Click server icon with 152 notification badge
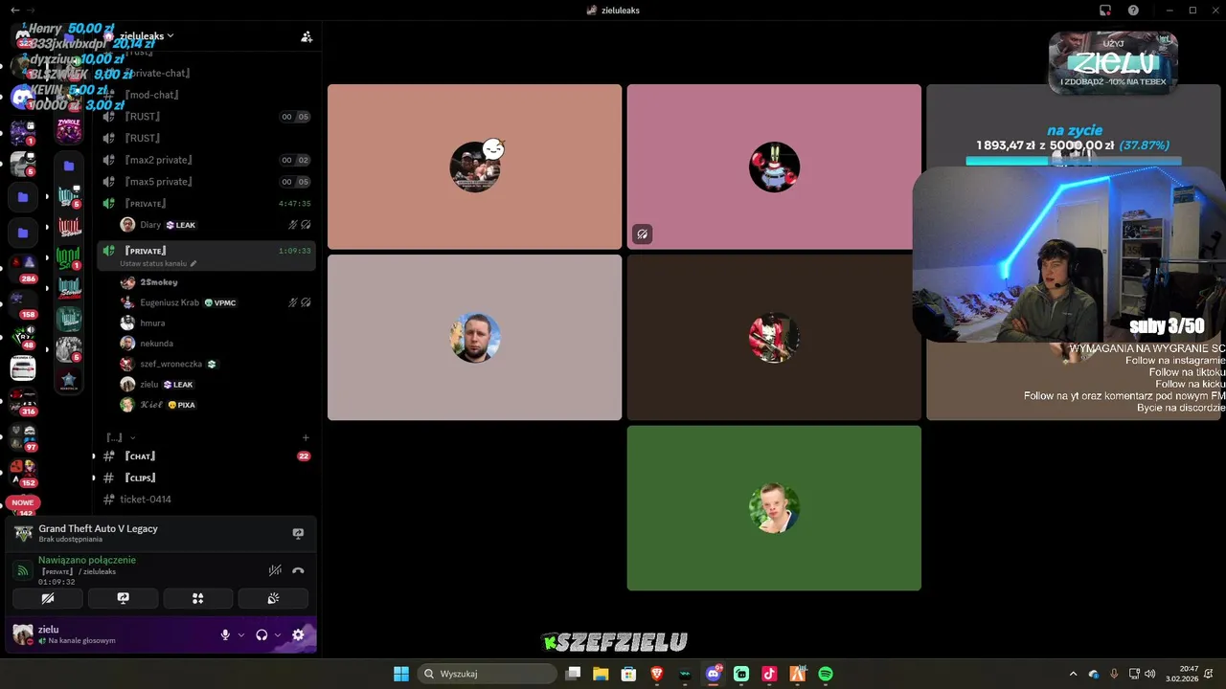This screenshot has width=1226, height=689. pos(23,471)
